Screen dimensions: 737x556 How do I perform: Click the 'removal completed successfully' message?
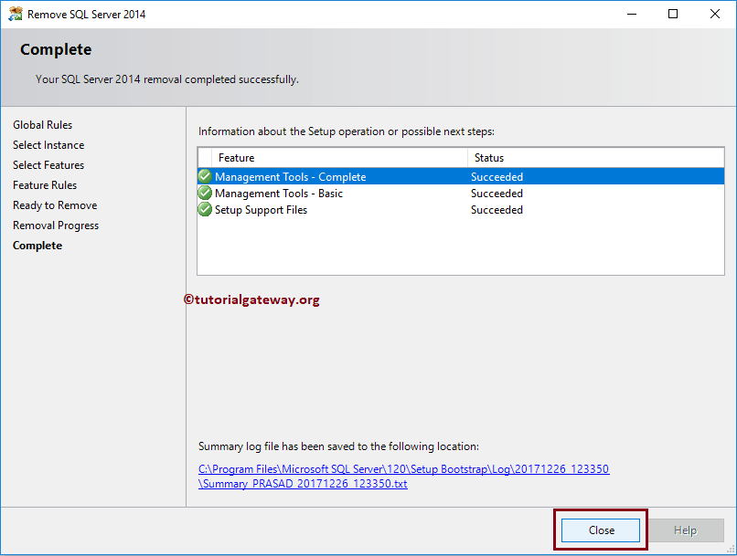pyautogui.click(x=166, y=79)
